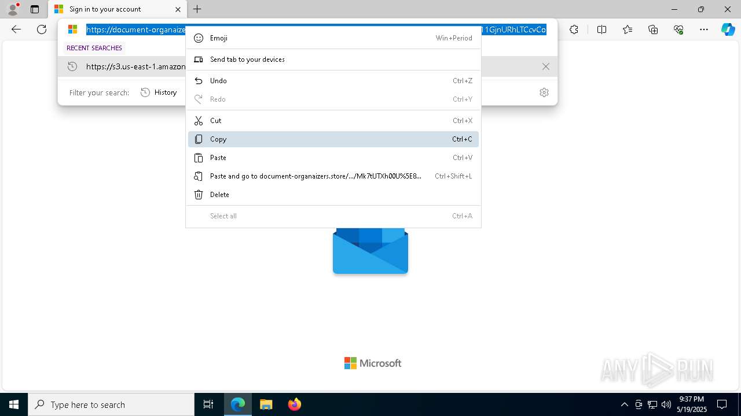Image resolution: width=741 pixels, height=416 pixels.
Task: Open Settings and more ellipsis
Action: tap(704, 29)
